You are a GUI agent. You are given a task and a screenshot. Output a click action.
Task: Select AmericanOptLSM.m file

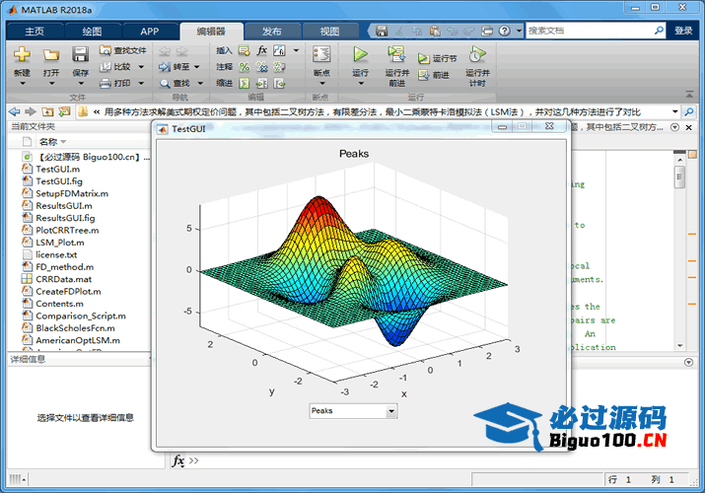point(78,340)
